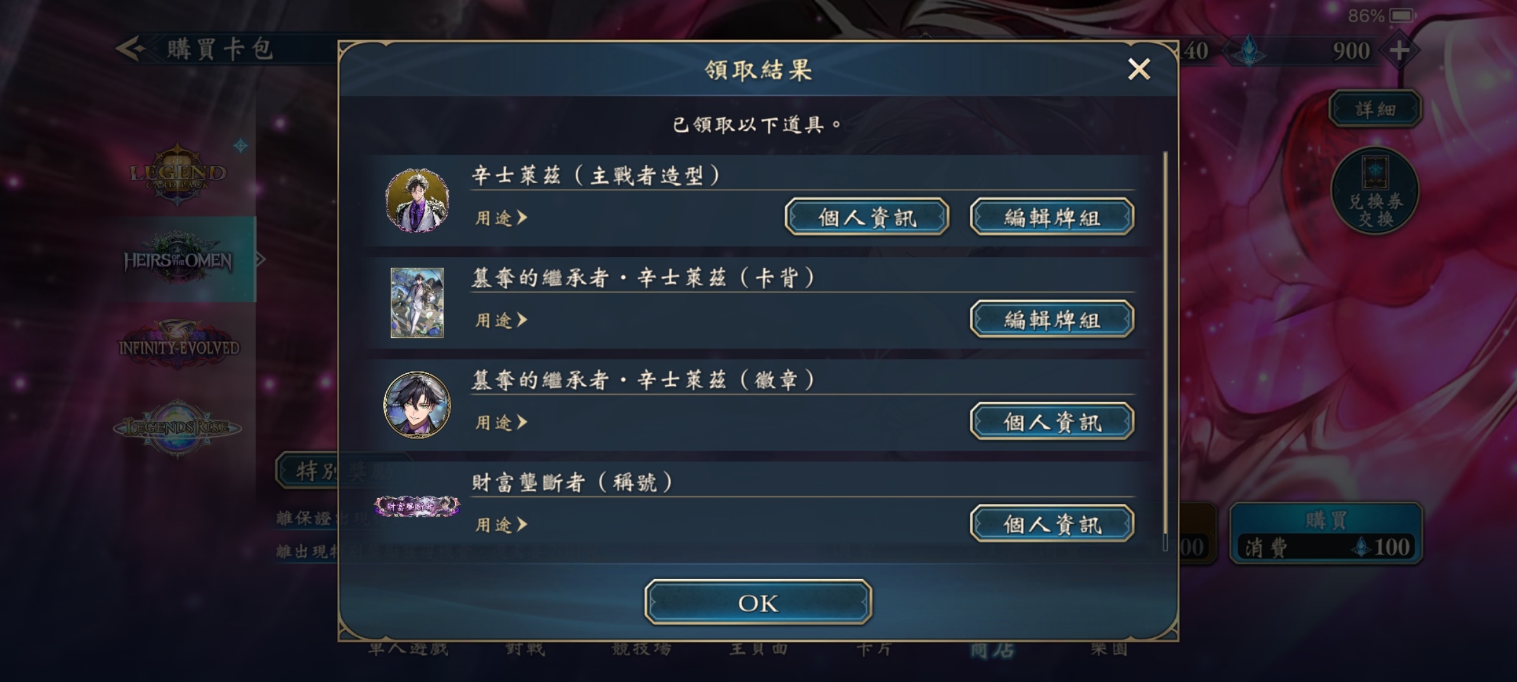Select the Infinity Evolved pack logo

pos(179,345)
